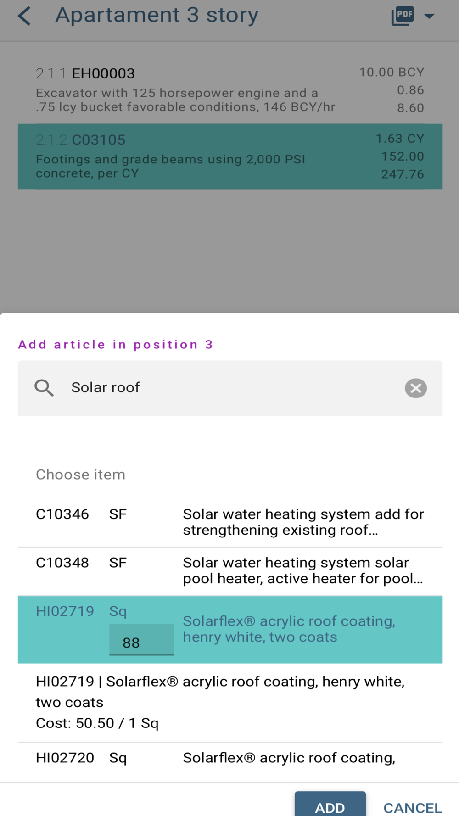Click the Solar roof search field
Viewport: 459px width, 816px height.
tap(229, 388)
